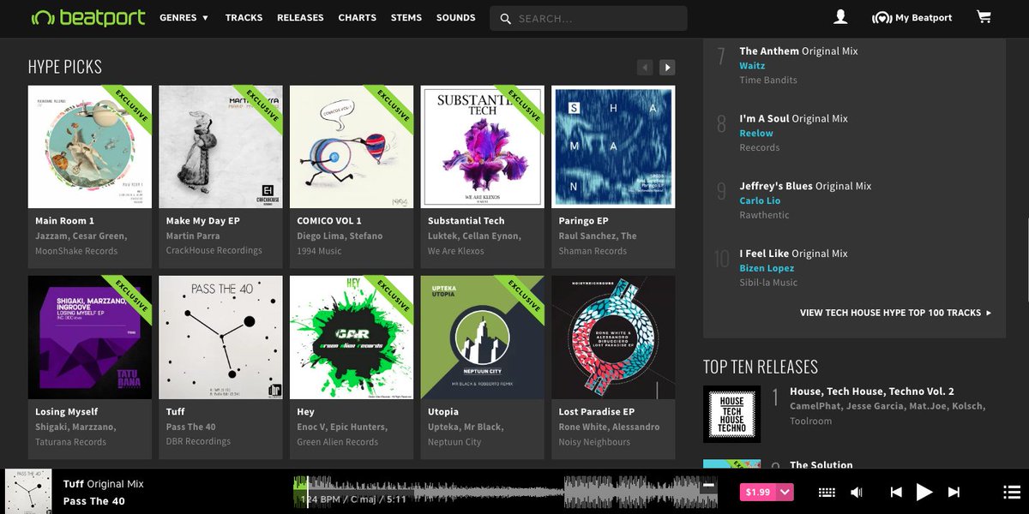1029x514 pixels.
Task: Click the search input field
Action: pyautogui.click(x=588, y=18)
